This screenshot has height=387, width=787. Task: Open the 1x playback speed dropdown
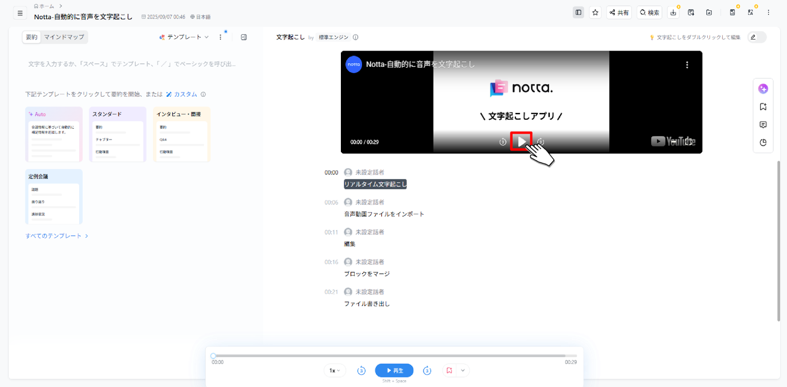pyautogui.click(x=334, y=371)
